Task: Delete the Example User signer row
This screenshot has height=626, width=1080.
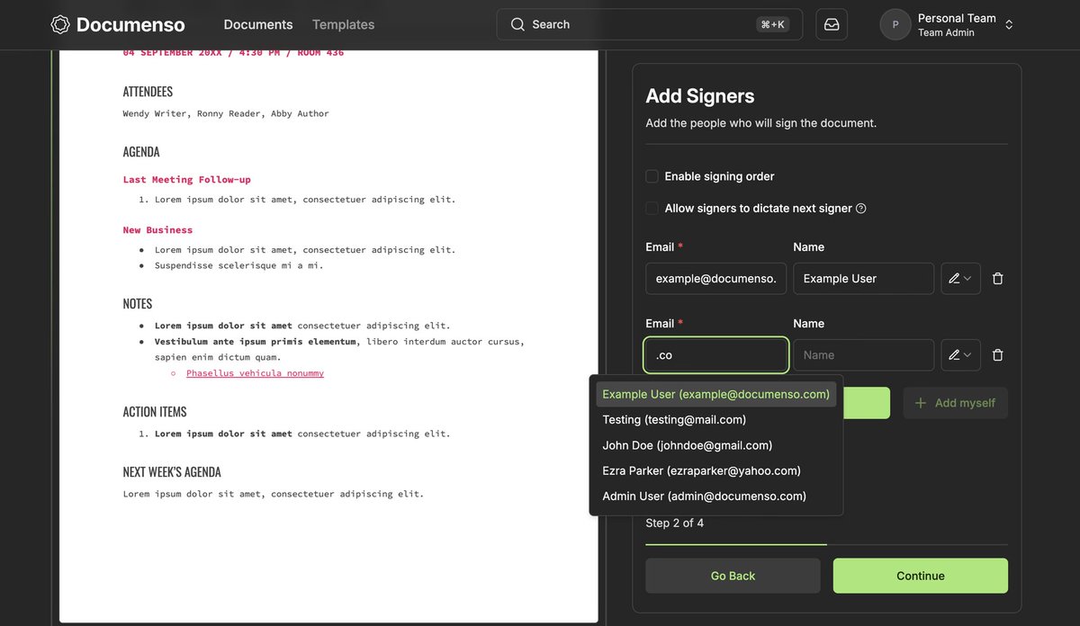Action: point(997,279)
